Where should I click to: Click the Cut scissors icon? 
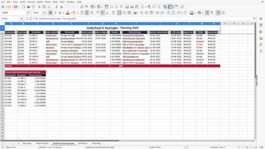pyautogui.click(x=39, y=7)
